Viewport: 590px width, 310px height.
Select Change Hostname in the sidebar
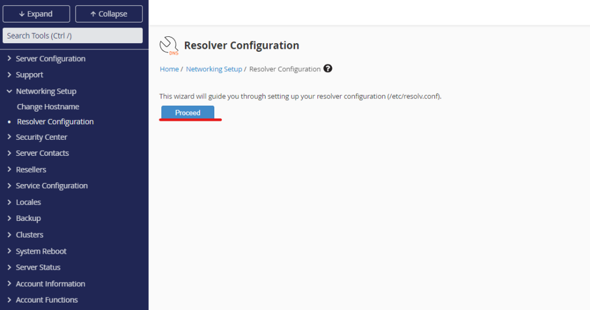[48, 107]
